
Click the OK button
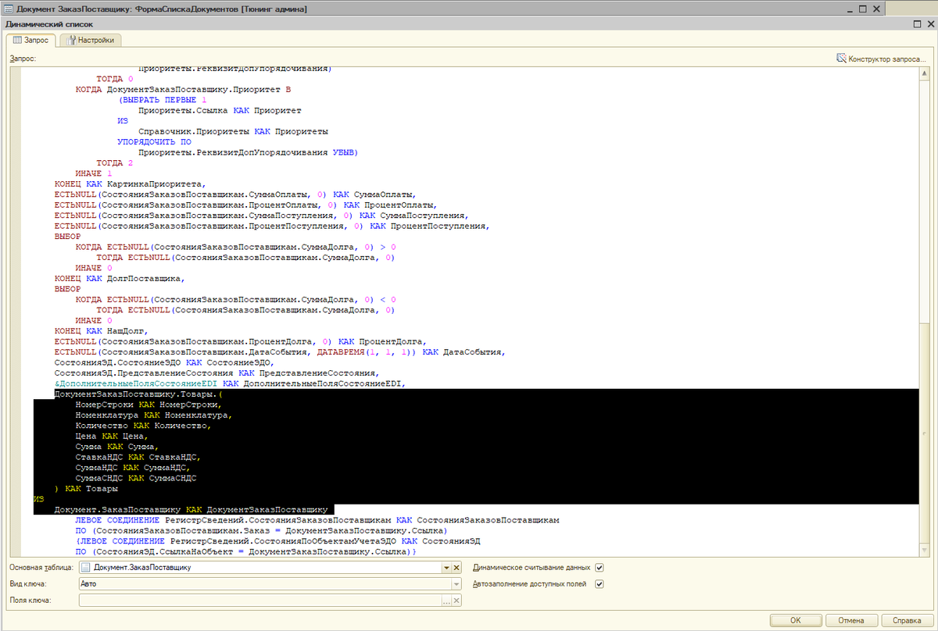[795, 620]
